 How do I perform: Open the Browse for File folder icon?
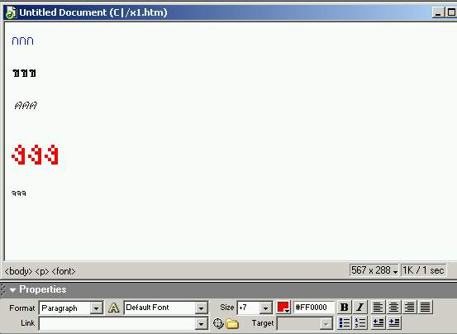coord(232,323)
